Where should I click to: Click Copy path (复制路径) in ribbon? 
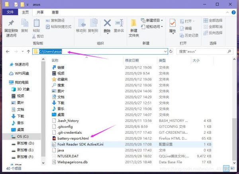point(55,20)
